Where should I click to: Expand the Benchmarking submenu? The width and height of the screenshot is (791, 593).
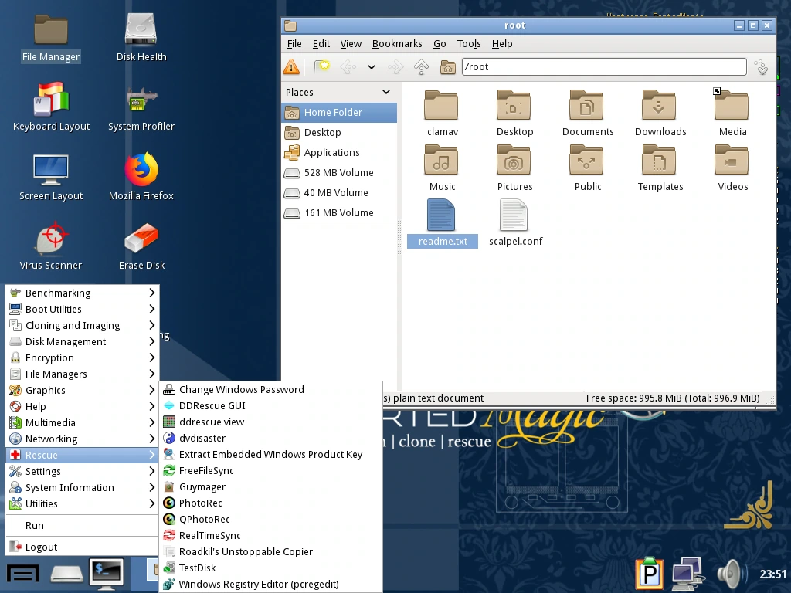point(82,293)
